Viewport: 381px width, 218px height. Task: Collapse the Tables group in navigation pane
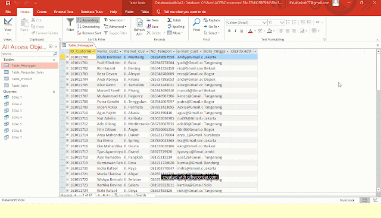54,59
